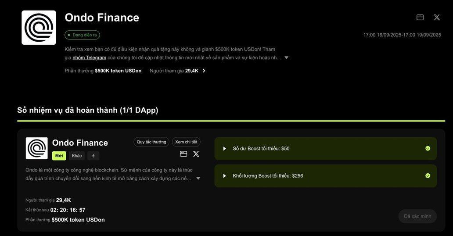
Task: Open the 'Quy tắc thưởng' button
Action: point(151,142)
